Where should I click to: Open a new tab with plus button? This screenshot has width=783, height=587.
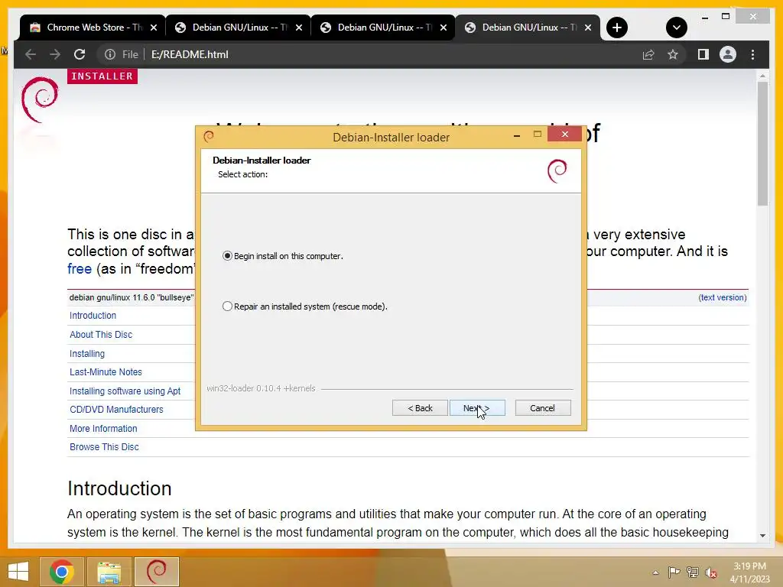coord(617,28)
